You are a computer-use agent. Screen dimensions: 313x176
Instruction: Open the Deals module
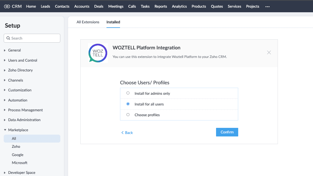pos(98,6)
